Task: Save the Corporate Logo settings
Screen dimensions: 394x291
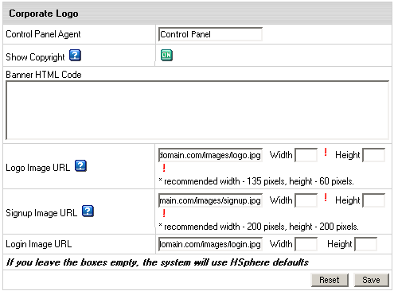Action: [x=371, y=280]
